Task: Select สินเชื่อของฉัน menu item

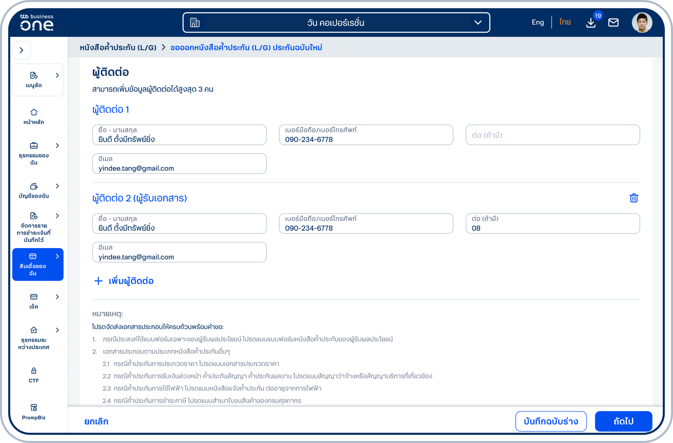Action: [33, 265]
